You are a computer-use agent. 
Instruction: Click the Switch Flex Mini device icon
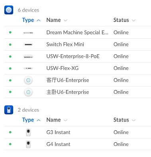(28, 45)
